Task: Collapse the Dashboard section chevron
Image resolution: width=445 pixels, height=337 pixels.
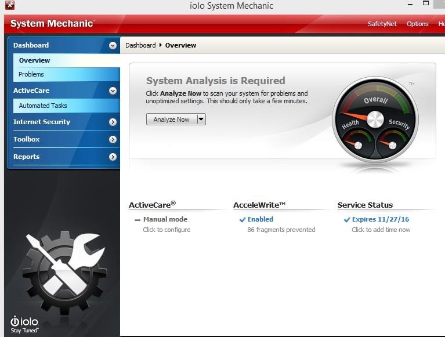Action: point(113,45)
